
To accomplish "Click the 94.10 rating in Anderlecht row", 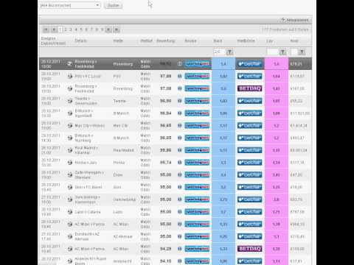I will coord(165,261).
